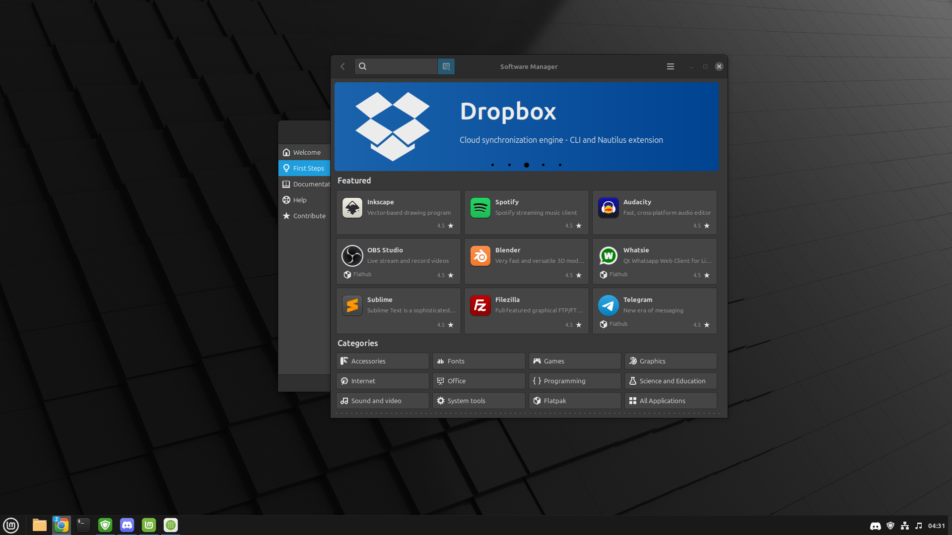952x535 pixels.
Task: Open the Filezilla app icon
Action: pos(480,305)
